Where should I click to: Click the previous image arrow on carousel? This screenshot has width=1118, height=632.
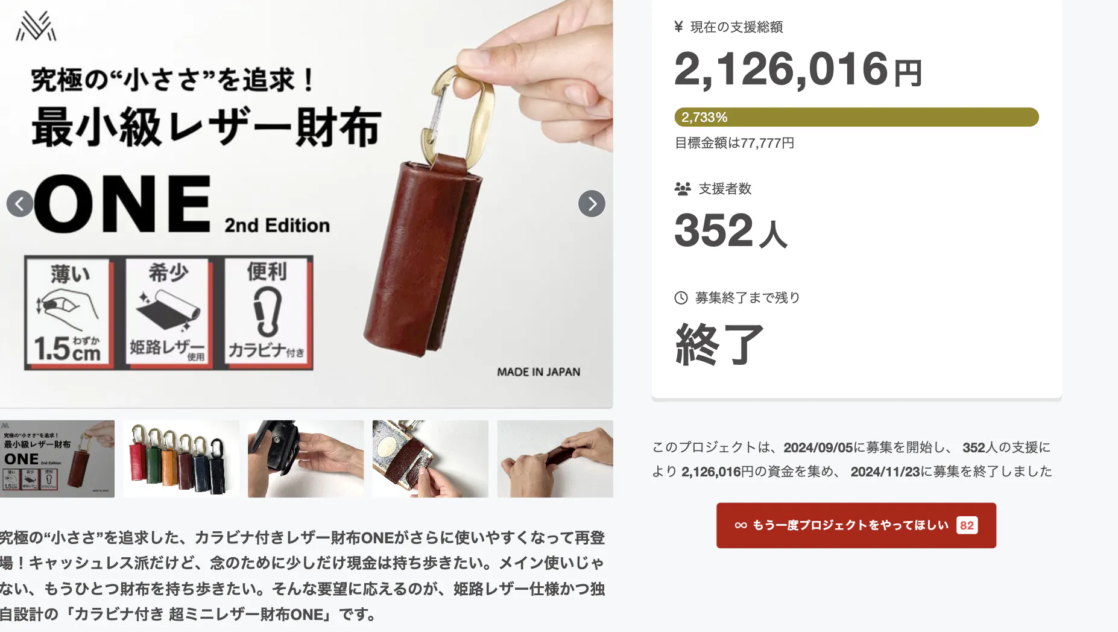point(20,204)
